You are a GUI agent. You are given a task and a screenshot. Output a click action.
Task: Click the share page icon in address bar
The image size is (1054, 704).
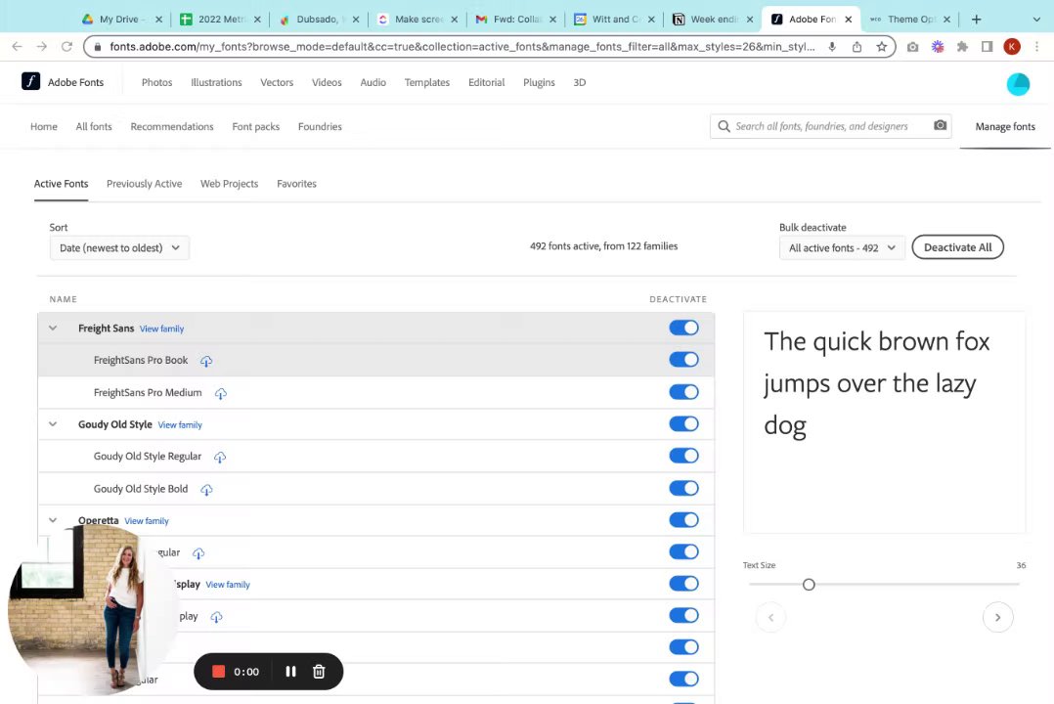point(856,46)
